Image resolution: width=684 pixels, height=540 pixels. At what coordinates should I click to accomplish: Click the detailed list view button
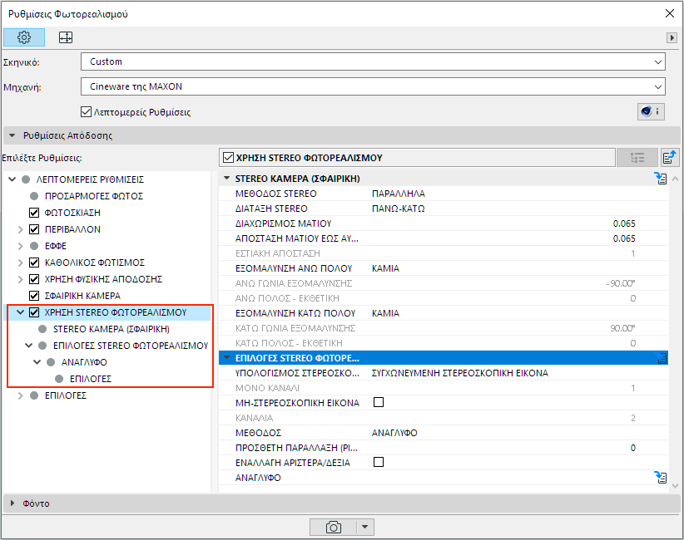pyautogui.click(x=637, y=158)
